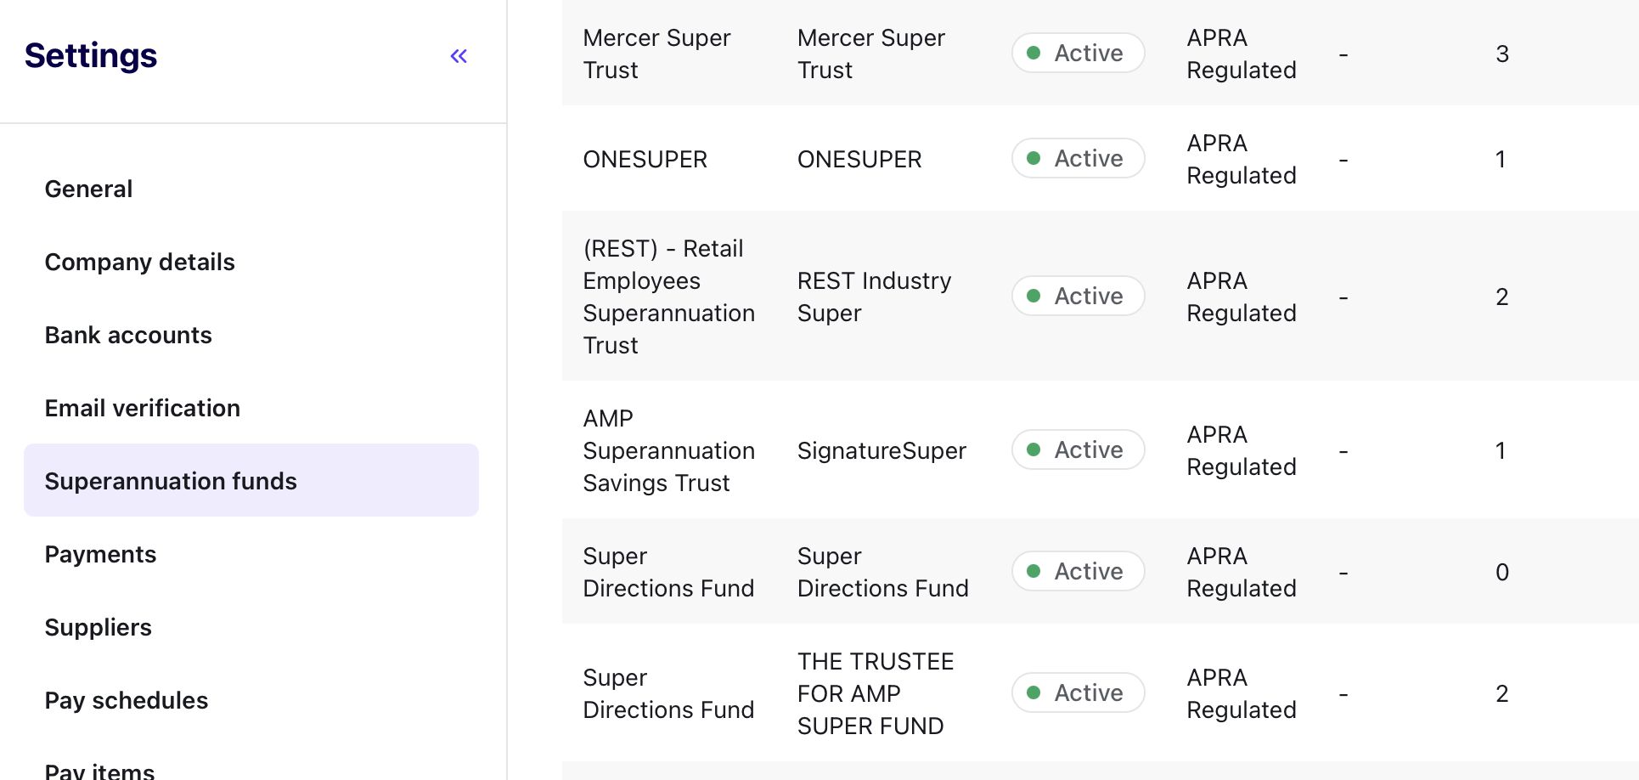Image resolution: width=1639 pixels, height=780 pixels.
Task: Select the first Mercer Super Trust fund name
Action: tap(657, 54)
